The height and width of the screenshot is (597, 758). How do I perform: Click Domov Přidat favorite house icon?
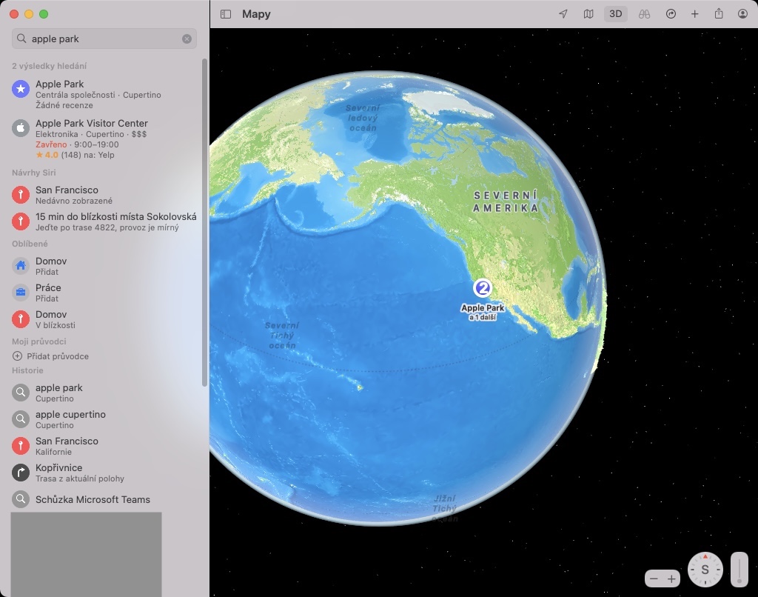(x=21, y=266)
